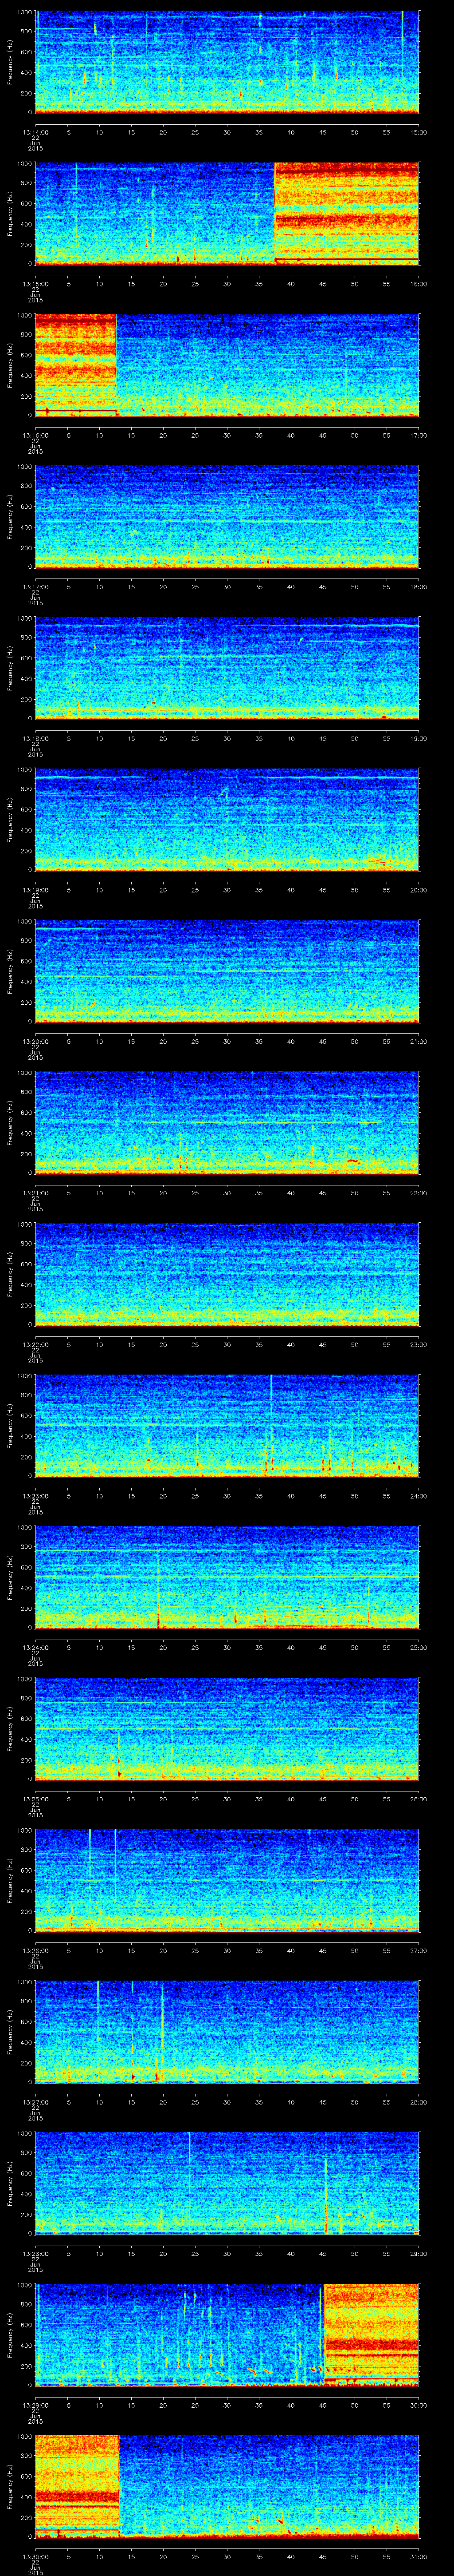Select the spectrogram panel starting at 13:14:00
The width and height of the screenshot is (454, 2576).
(x=227, y=62)
